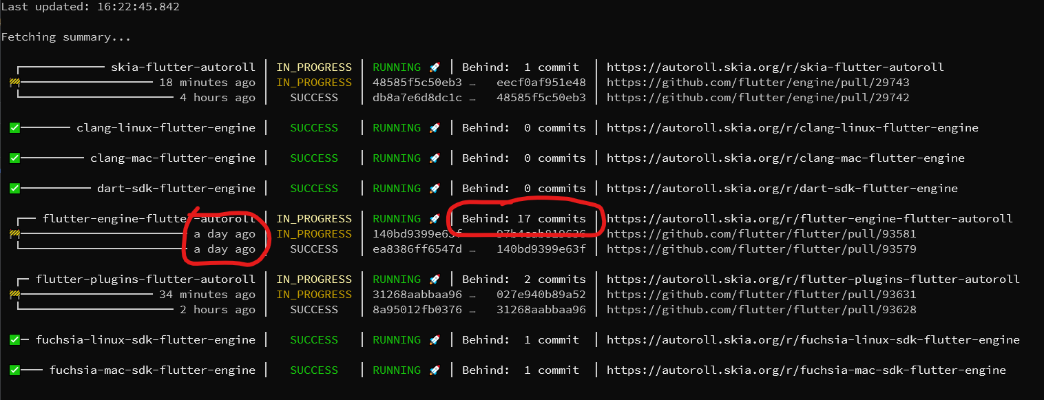The width and height of the screenshot is (1044, 400).
Task: Open the flutter/engine/pull/29742 GitHub link
Action: pyautogui.click(x=758, y=98)
